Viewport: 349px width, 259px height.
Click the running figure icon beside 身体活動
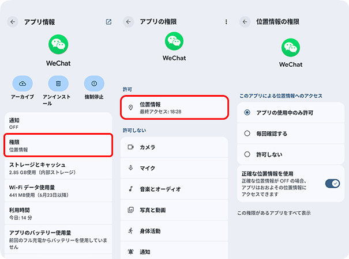[x=130, y=231]
